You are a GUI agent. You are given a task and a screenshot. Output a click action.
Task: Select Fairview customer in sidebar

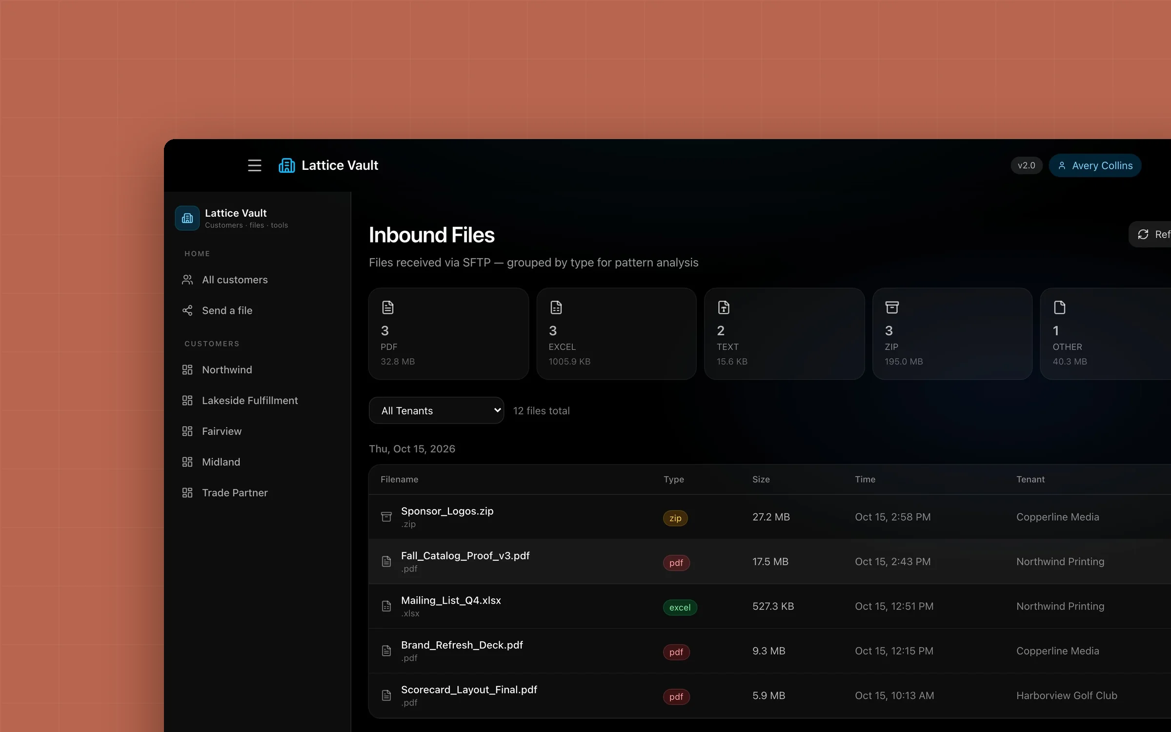click(257, 431)
